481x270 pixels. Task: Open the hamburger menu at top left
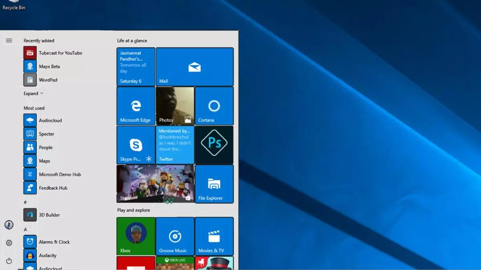tap(9, 40)
